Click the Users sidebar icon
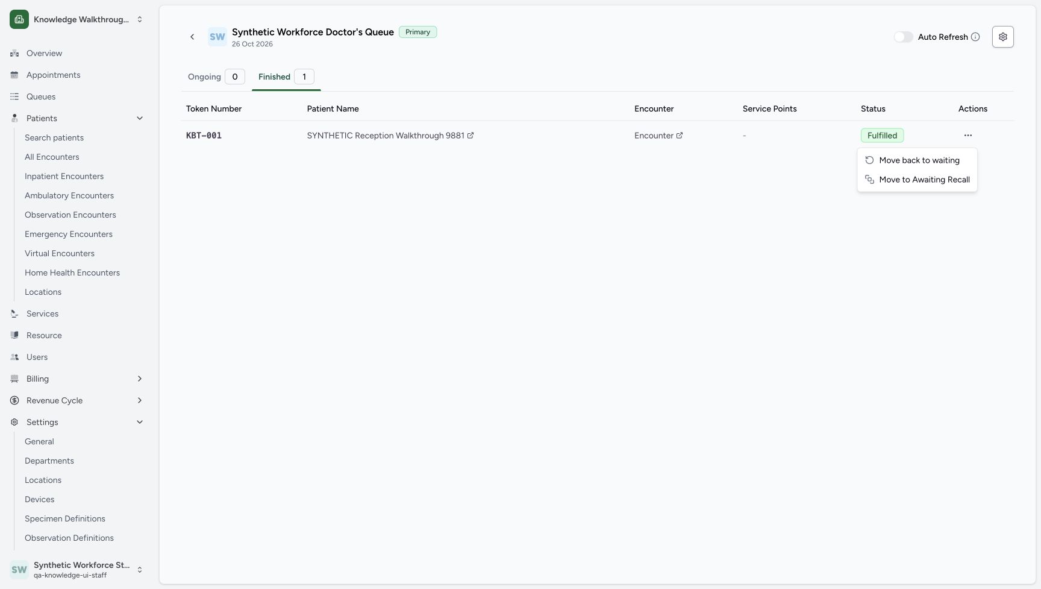The height and width of the screenshot is (589, 1041). [x=14, y=357]
